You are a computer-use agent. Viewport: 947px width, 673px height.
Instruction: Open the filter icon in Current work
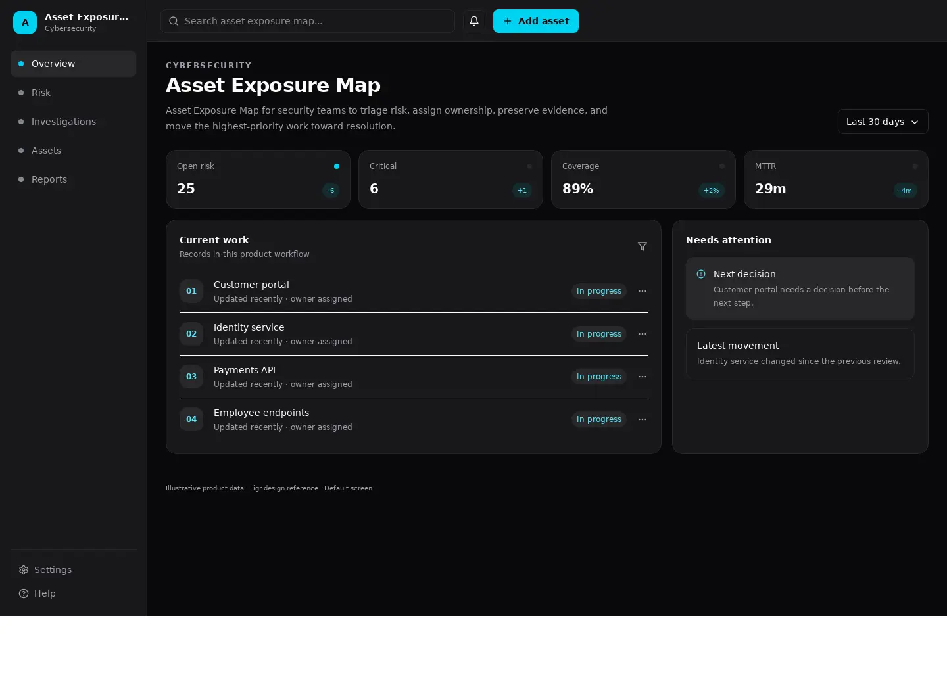[x=643, y=246]
